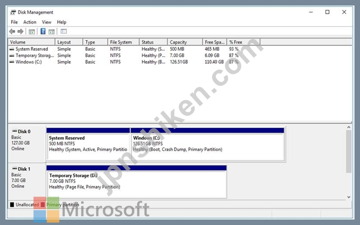Image resolution: width=360 pixels, height=225 pixels.
Task: Select Temporary Storage (D:) partition block
Action: pyautogui.click(x=136, y=183)
